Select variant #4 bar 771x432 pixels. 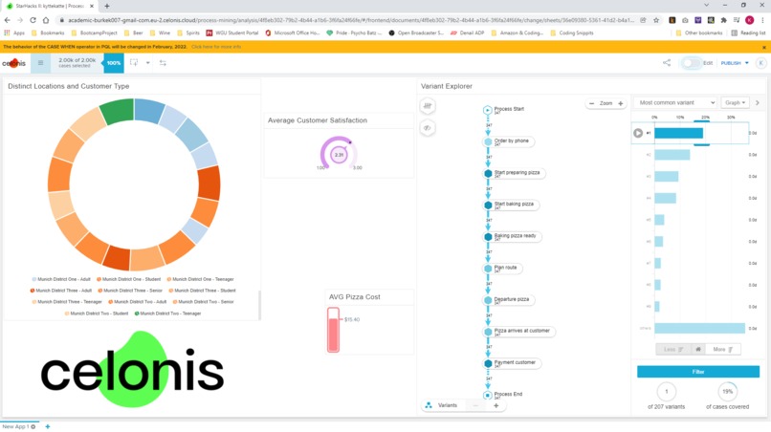[x=665, y=198]
